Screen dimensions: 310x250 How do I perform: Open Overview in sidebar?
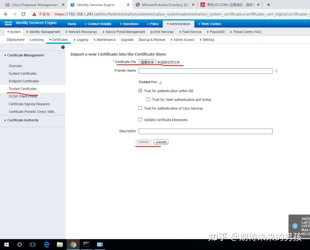[x=15, y=66]
